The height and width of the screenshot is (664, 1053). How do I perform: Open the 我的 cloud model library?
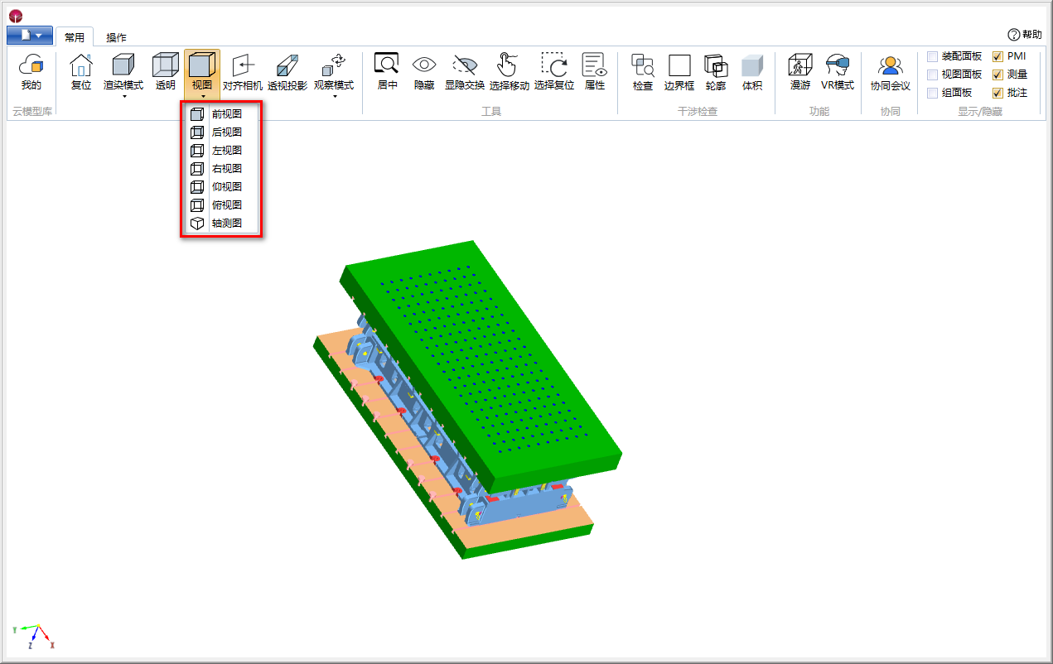click(31, 73)
